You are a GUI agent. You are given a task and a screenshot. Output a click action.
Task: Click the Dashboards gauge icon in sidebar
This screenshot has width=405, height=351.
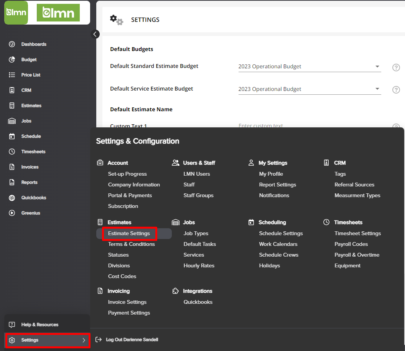12,44
